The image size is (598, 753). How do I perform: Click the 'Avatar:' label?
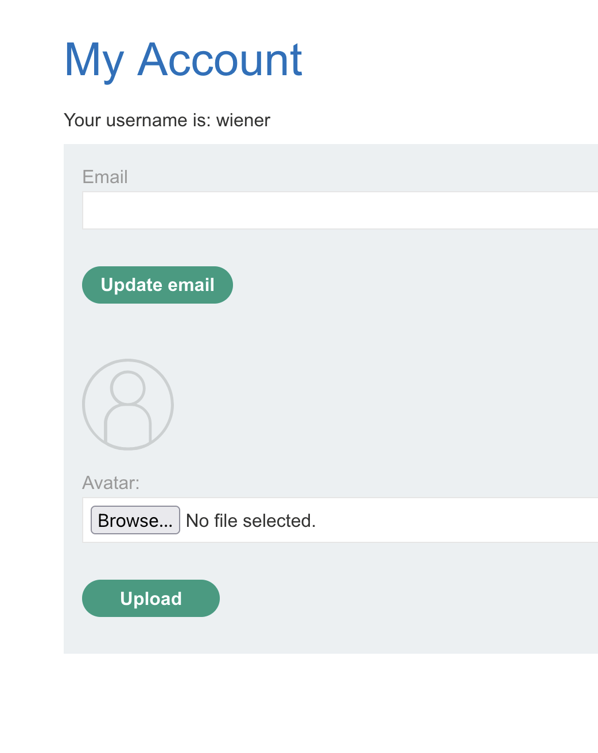[x=111, y=483]
